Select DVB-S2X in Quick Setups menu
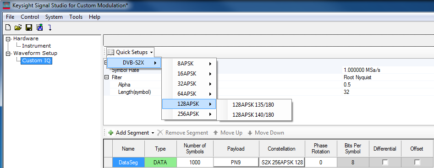The height and width of the screenshot is (168, 434). click(x=134, y=63)
